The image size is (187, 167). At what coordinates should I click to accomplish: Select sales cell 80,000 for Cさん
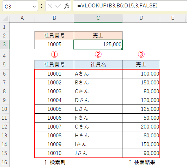click(141, 91)
